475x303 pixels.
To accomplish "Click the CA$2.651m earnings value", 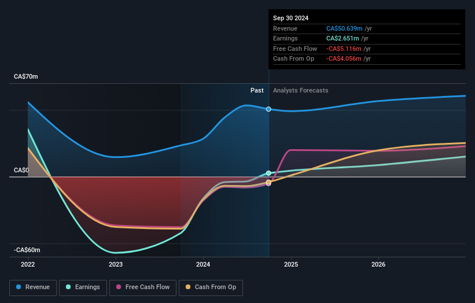I will click(343, 38).
